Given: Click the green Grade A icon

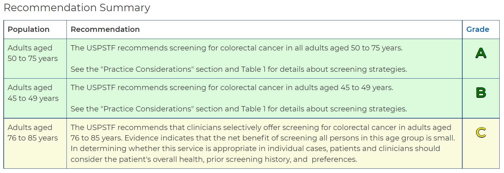Looking at the screenshot, I should [481, 53].
